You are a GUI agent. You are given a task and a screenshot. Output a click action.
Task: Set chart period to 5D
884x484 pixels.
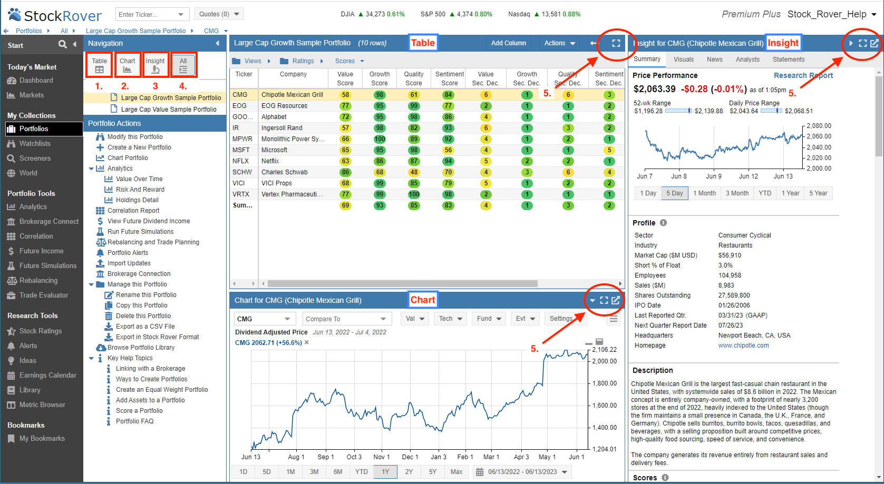[x=267, y=472]
